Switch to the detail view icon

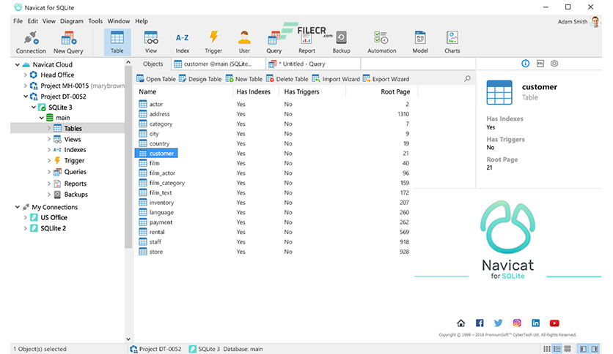coord(557,349)
